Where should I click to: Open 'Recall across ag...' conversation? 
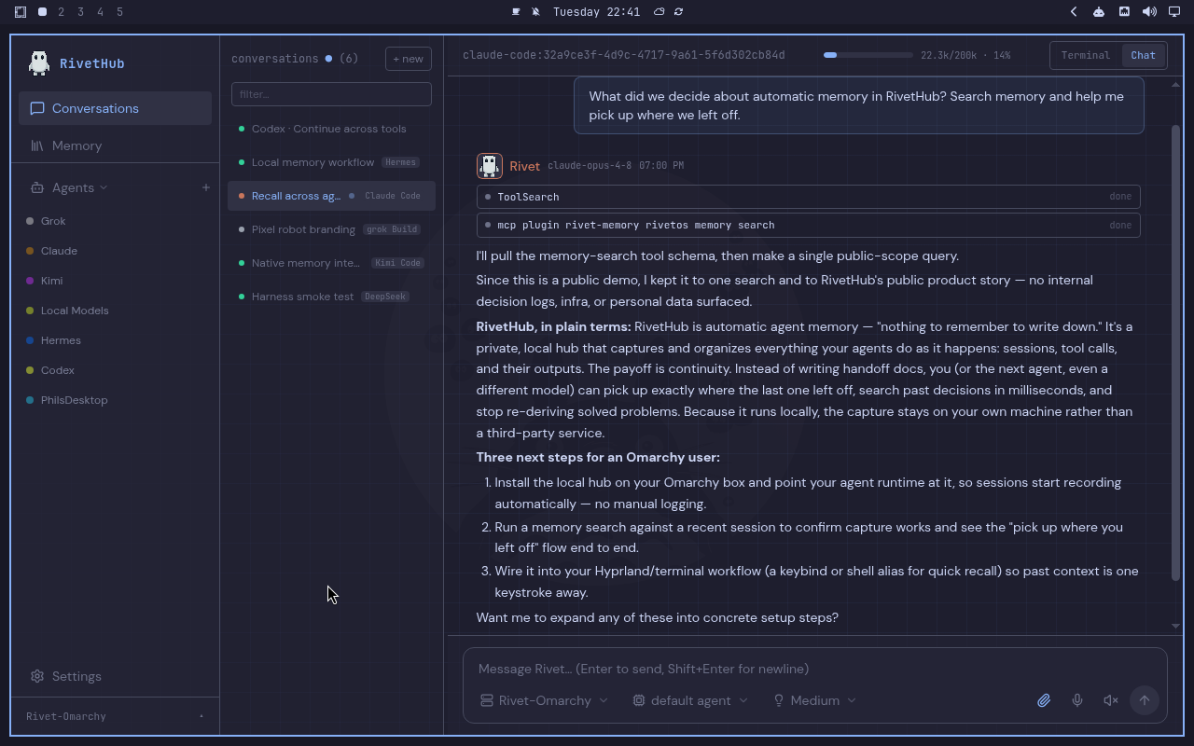click(331, 196)
